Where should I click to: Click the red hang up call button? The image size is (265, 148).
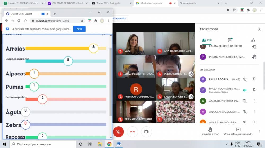(x=132, y=132)
